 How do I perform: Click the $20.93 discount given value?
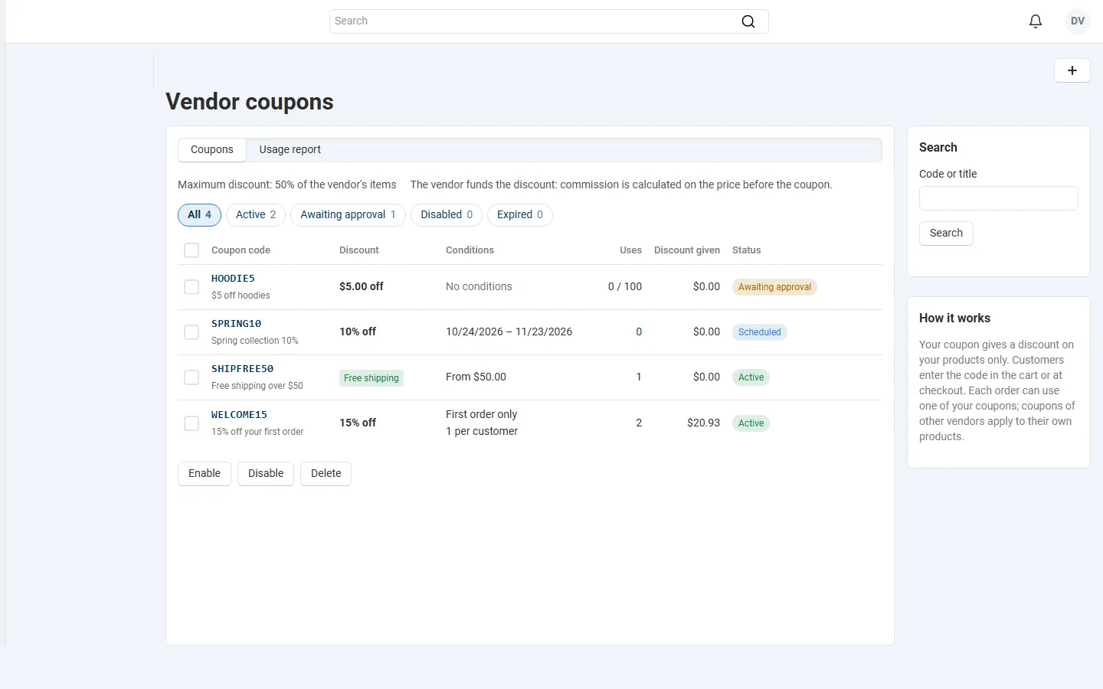(x=704, y=423)
